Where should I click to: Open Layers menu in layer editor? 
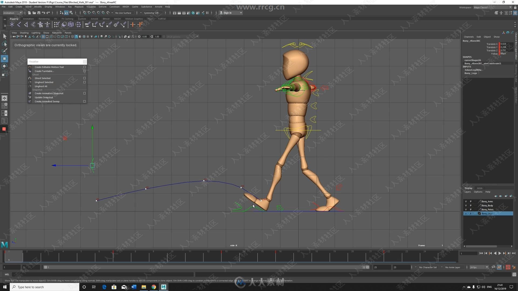click(468, 192)
